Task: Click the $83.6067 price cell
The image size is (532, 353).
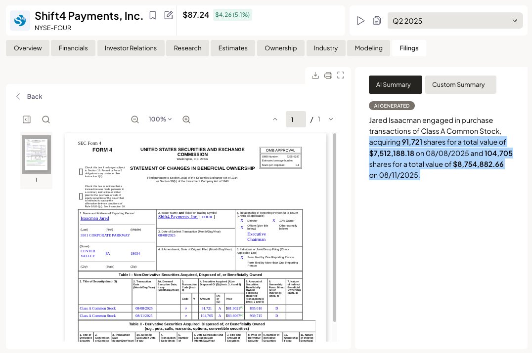Action: 234,316
